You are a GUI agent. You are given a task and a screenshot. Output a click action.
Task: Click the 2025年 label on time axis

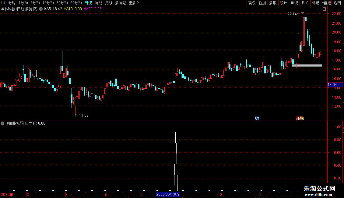click(x=7, y=194)
